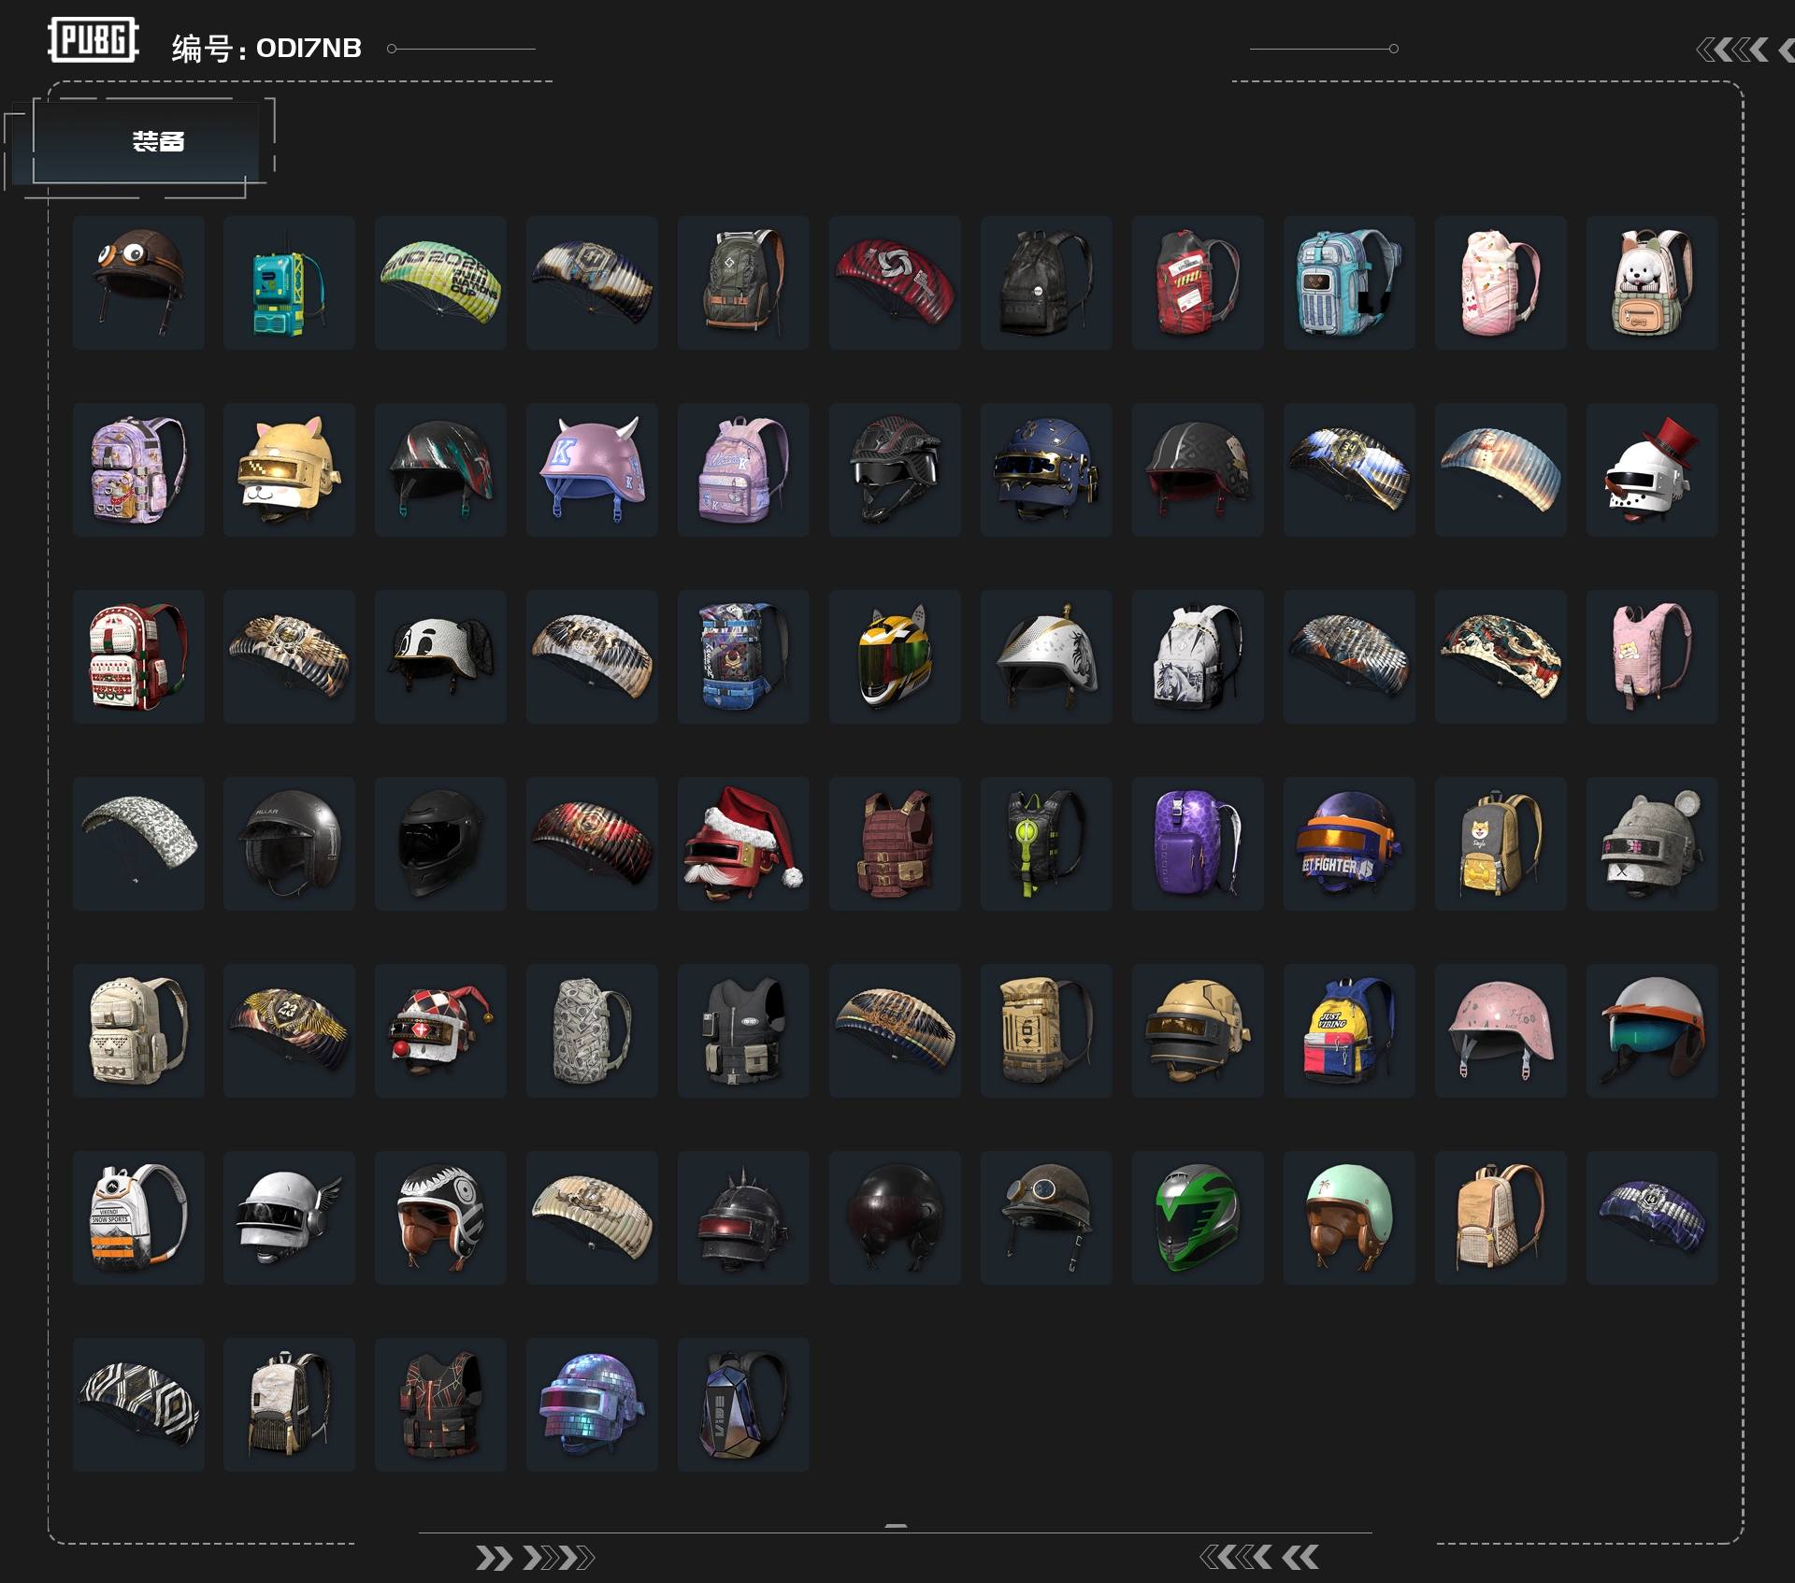Choose the black-white zigzag aviator helmet
Screen dimensions: 1795x1583
click(440, 1217)
